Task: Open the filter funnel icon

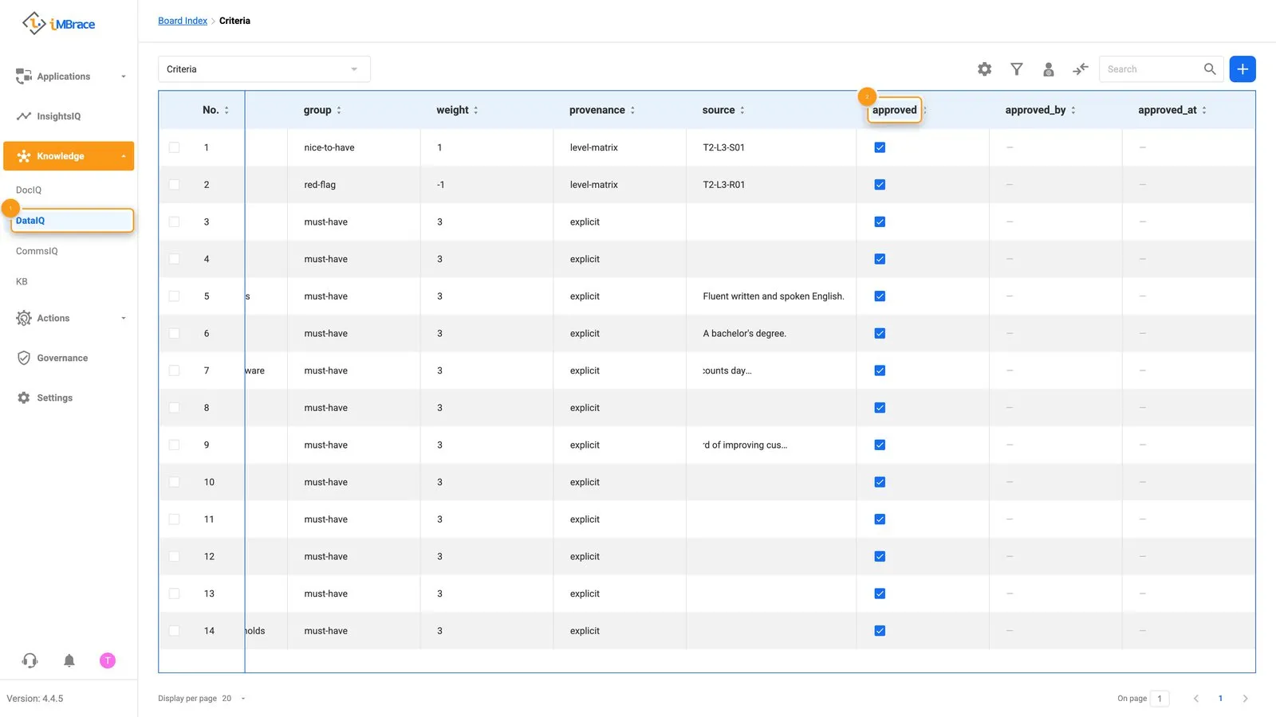Action: point(1017,69)
